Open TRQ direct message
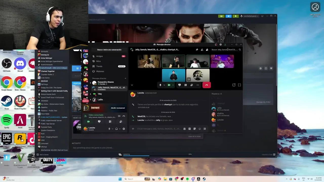This screenshot has height=182, width=324. coord(109,94)
